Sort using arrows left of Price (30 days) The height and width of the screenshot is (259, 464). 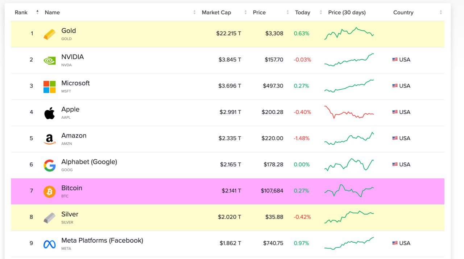click(321, 12)
